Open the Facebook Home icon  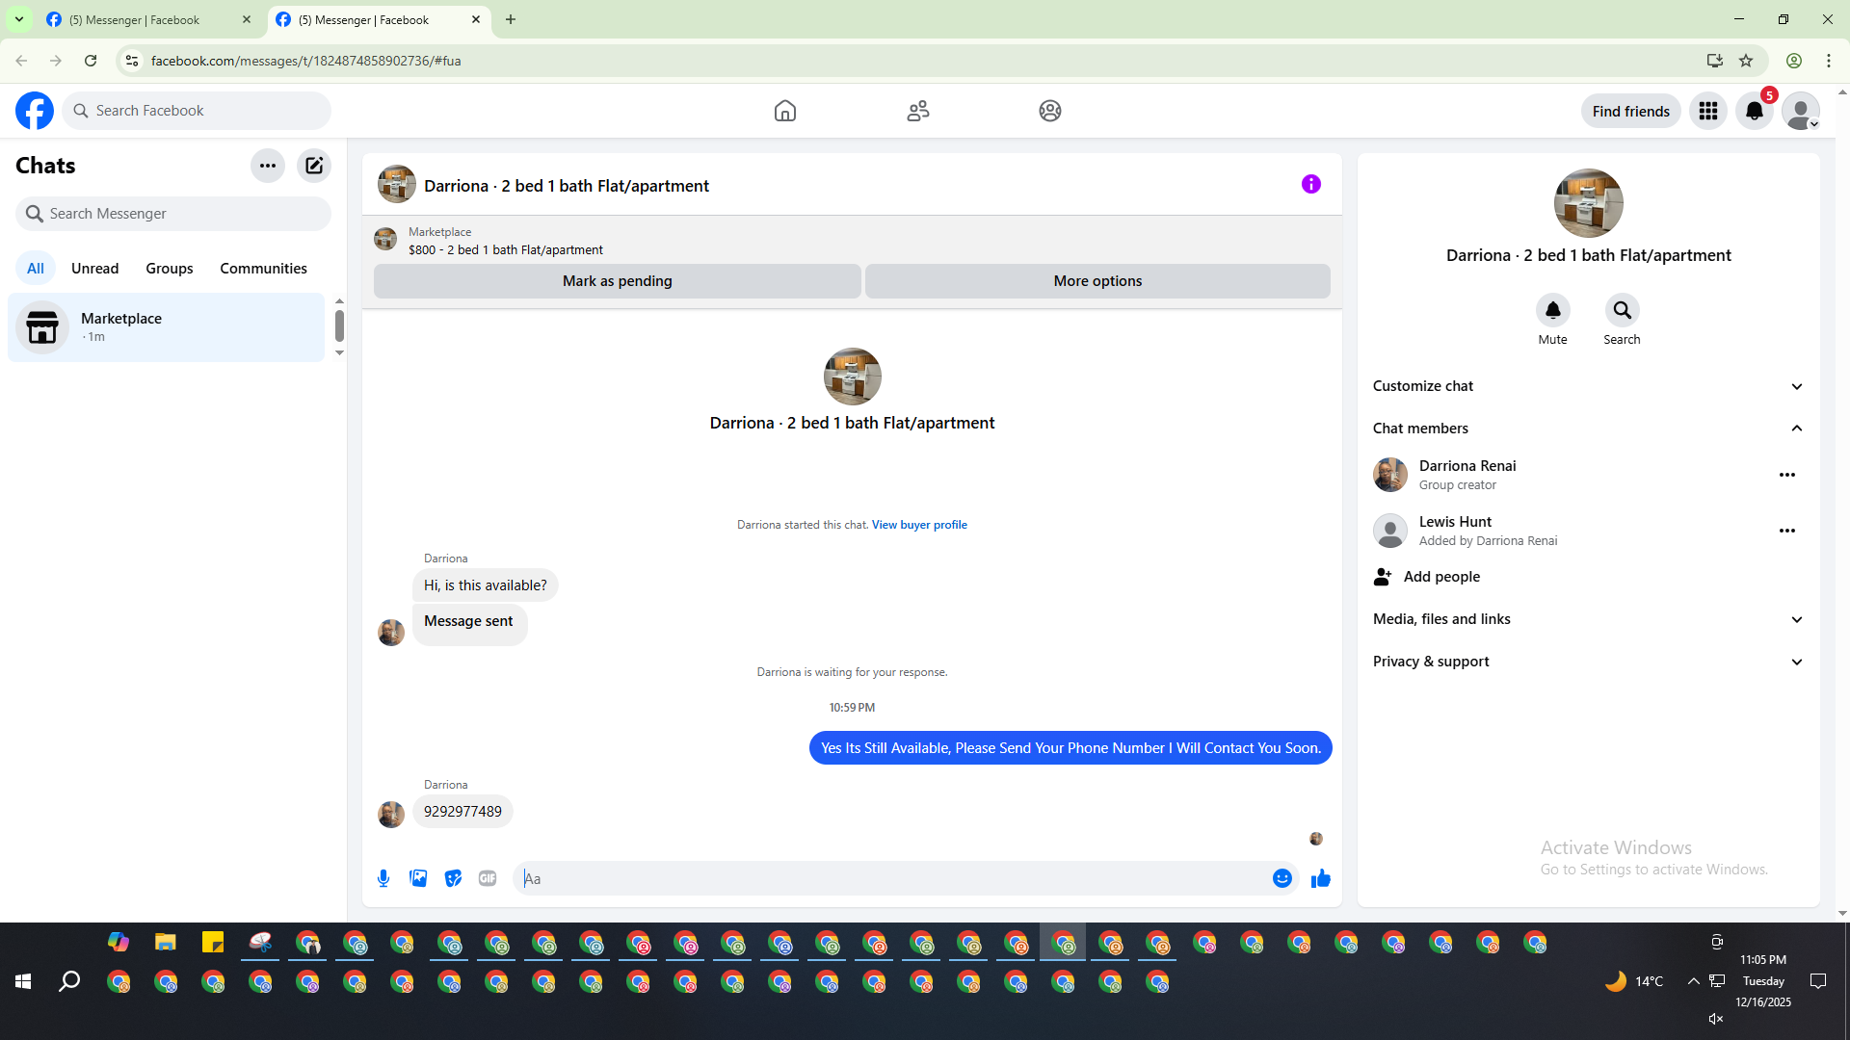click(785, 111)
